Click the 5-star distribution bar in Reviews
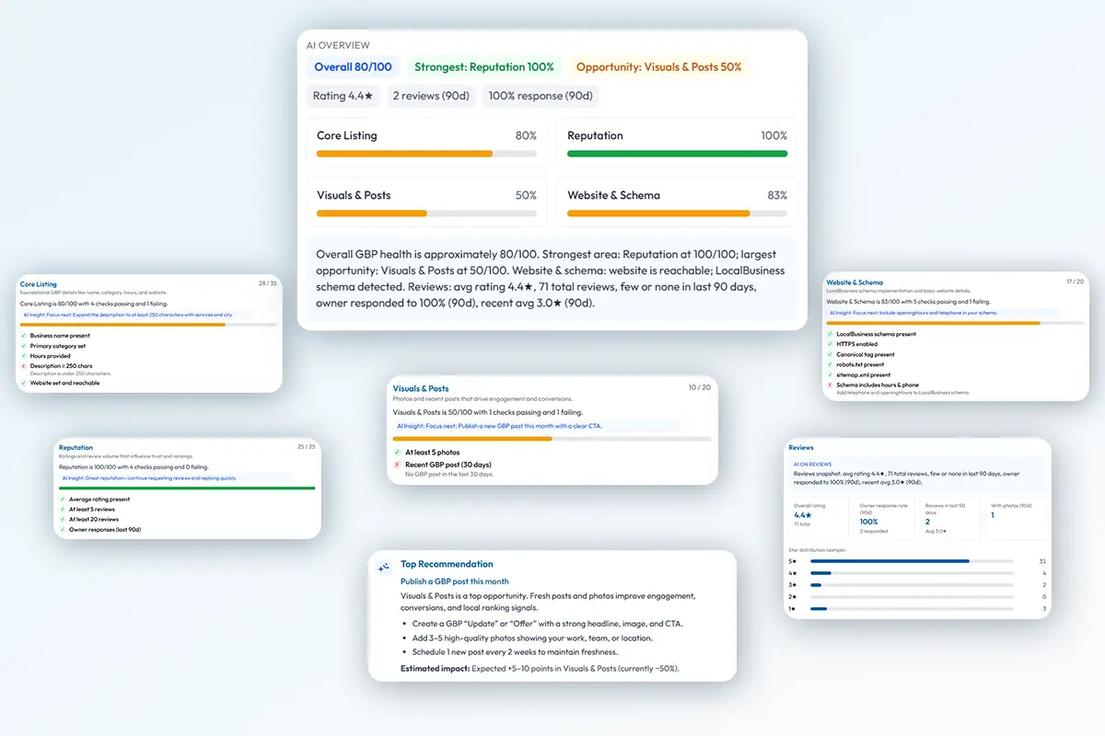1105x736 pixels. (x=912, y=561)
